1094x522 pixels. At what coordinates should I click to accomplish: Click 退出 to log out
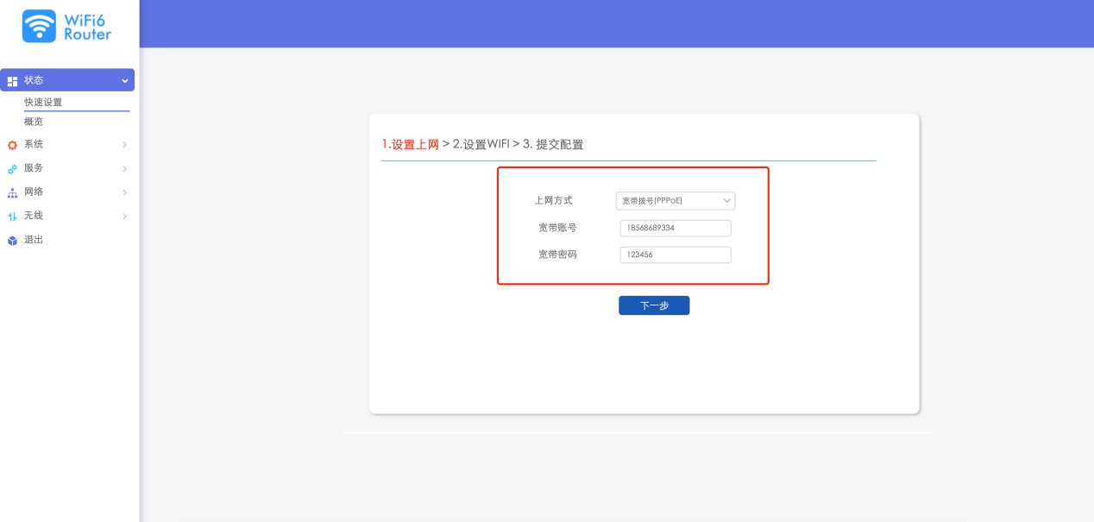(x=34, y=240)
